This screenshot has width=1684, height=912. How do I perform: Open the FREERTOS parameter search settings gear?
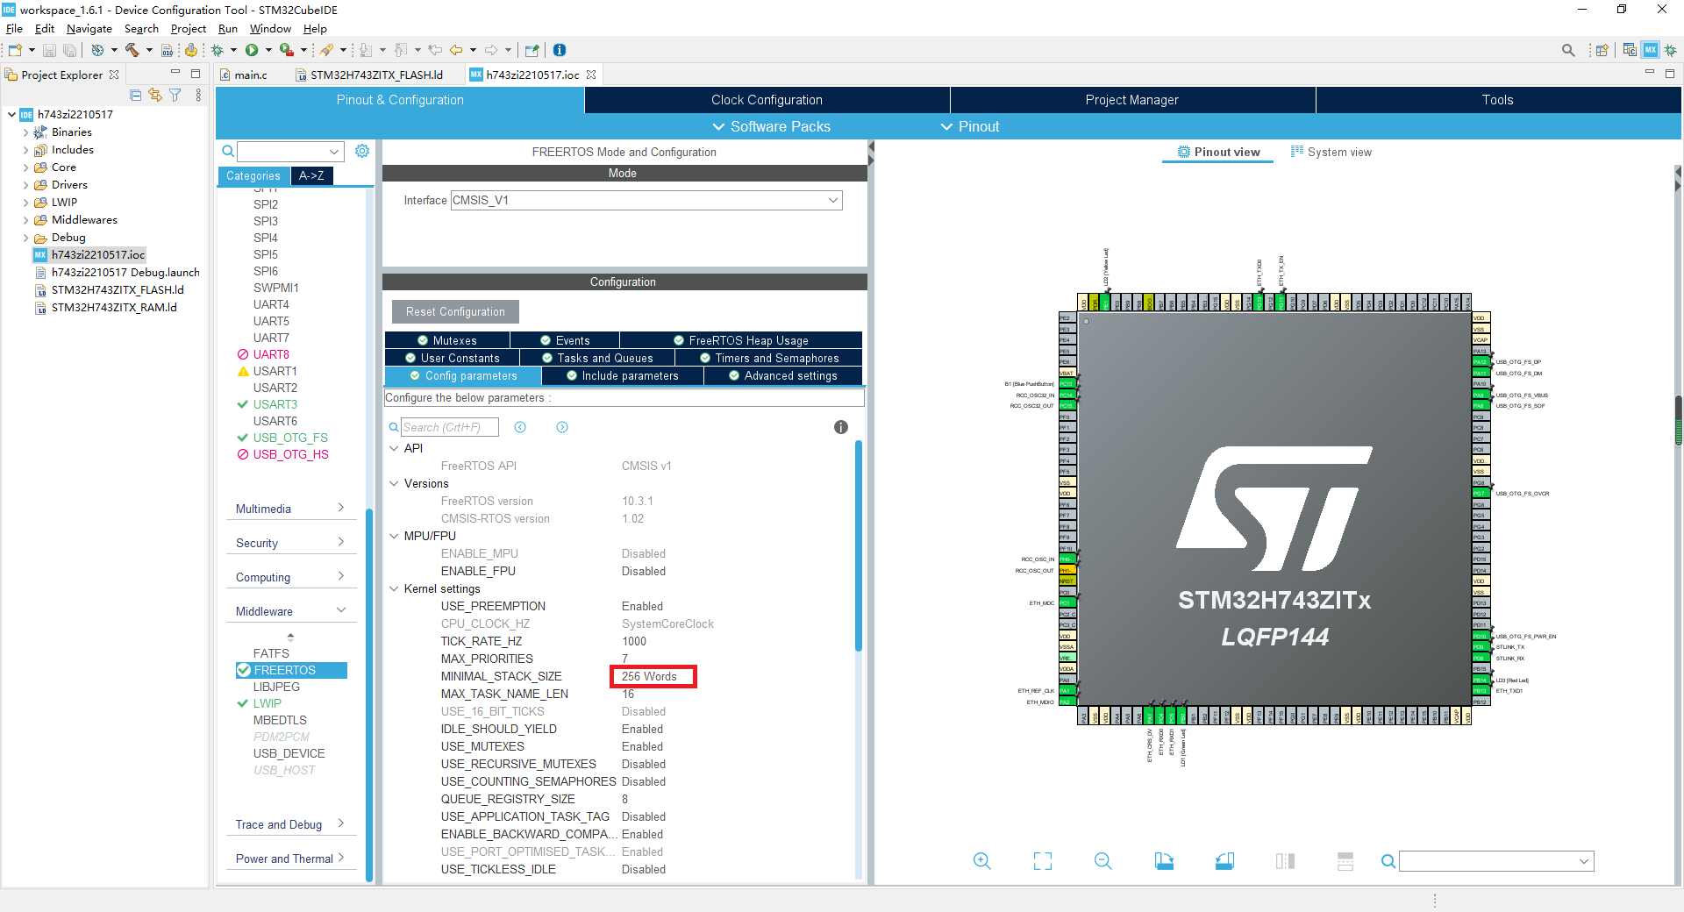pyautogui.click(x=362, y=151)
